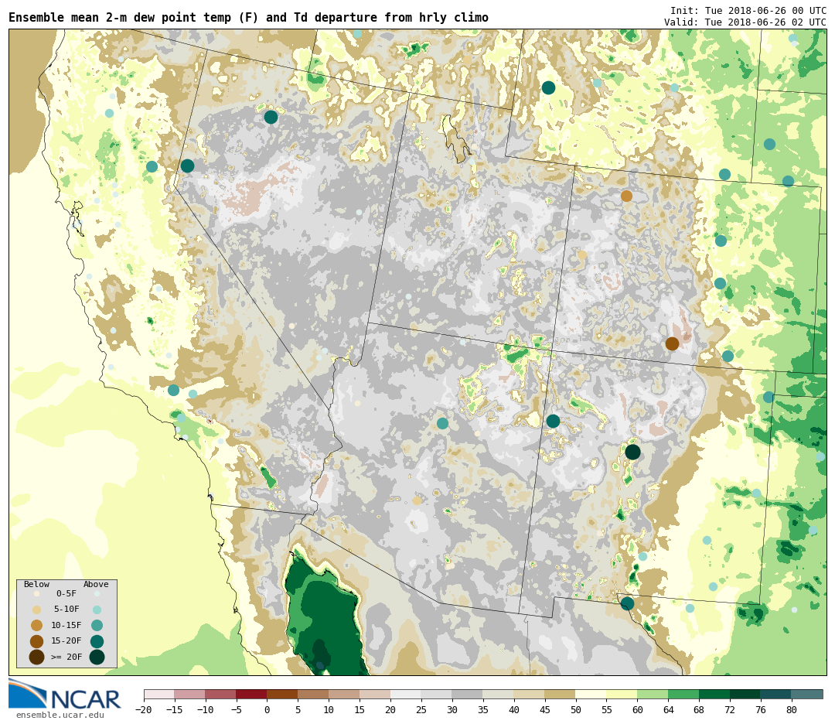Pick the brown swatch between 0 and 5
The image size is (835, 724).
coord(282,694)
